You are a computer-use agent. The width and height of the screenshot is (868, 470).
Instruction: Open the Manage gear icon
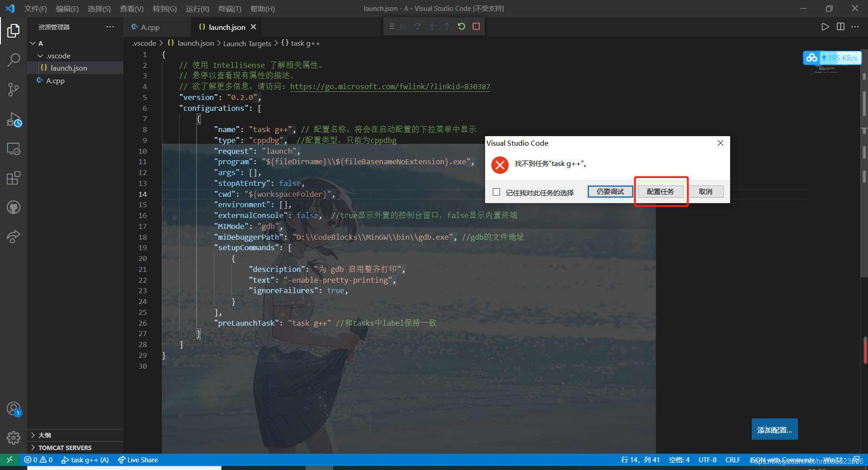click(x=14, y=437)
